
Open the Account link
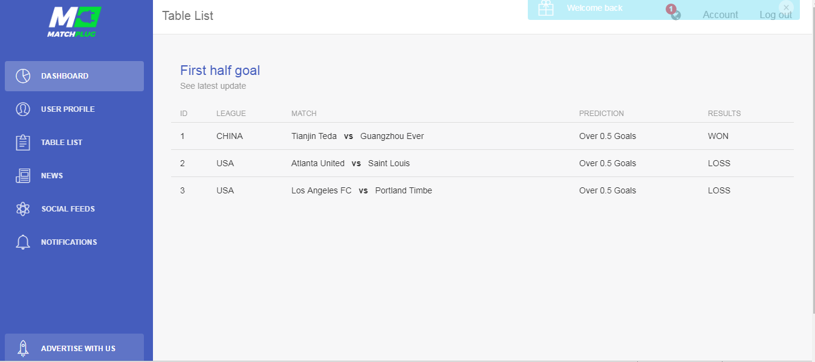pos(720,15)
